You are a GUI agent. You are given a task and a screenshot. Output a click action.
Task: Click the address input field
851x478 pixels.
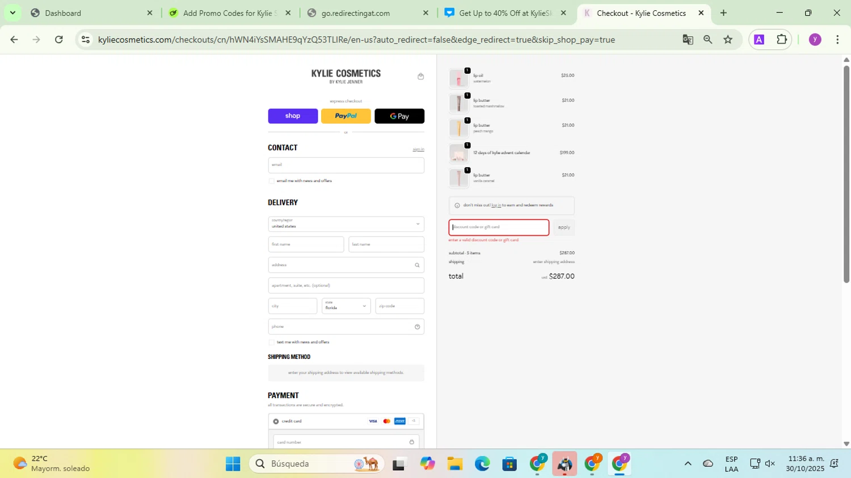tap(346, 265)
